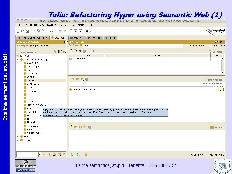Expand the Source tree node
Viewport: 232px width, 174px height.
(x=18, y=140)
